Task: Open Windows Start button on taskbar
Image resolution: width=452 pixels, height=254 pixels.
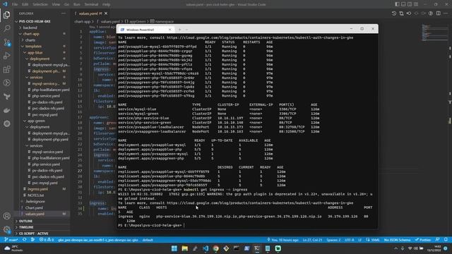Action: click(174, 248)
